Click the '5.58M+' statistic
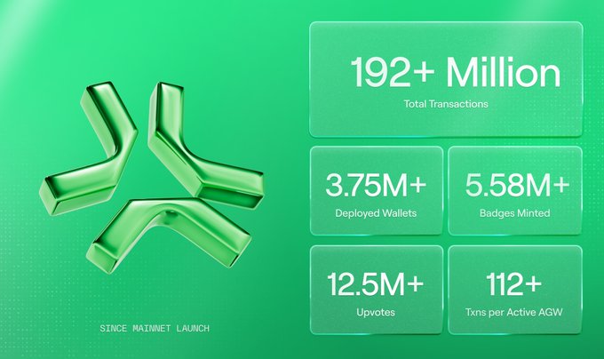Image resolution: width=604 pixels, height=359 pixels. click(x=517, y=186)
